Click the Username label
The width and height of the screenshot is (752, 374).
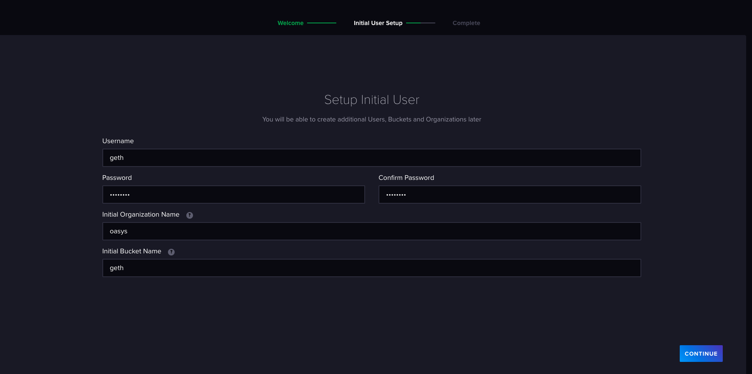[118, 141]
